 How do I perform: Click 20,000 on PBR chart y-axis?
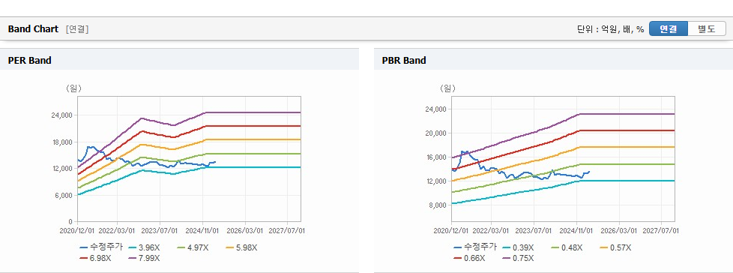[436, 133]
